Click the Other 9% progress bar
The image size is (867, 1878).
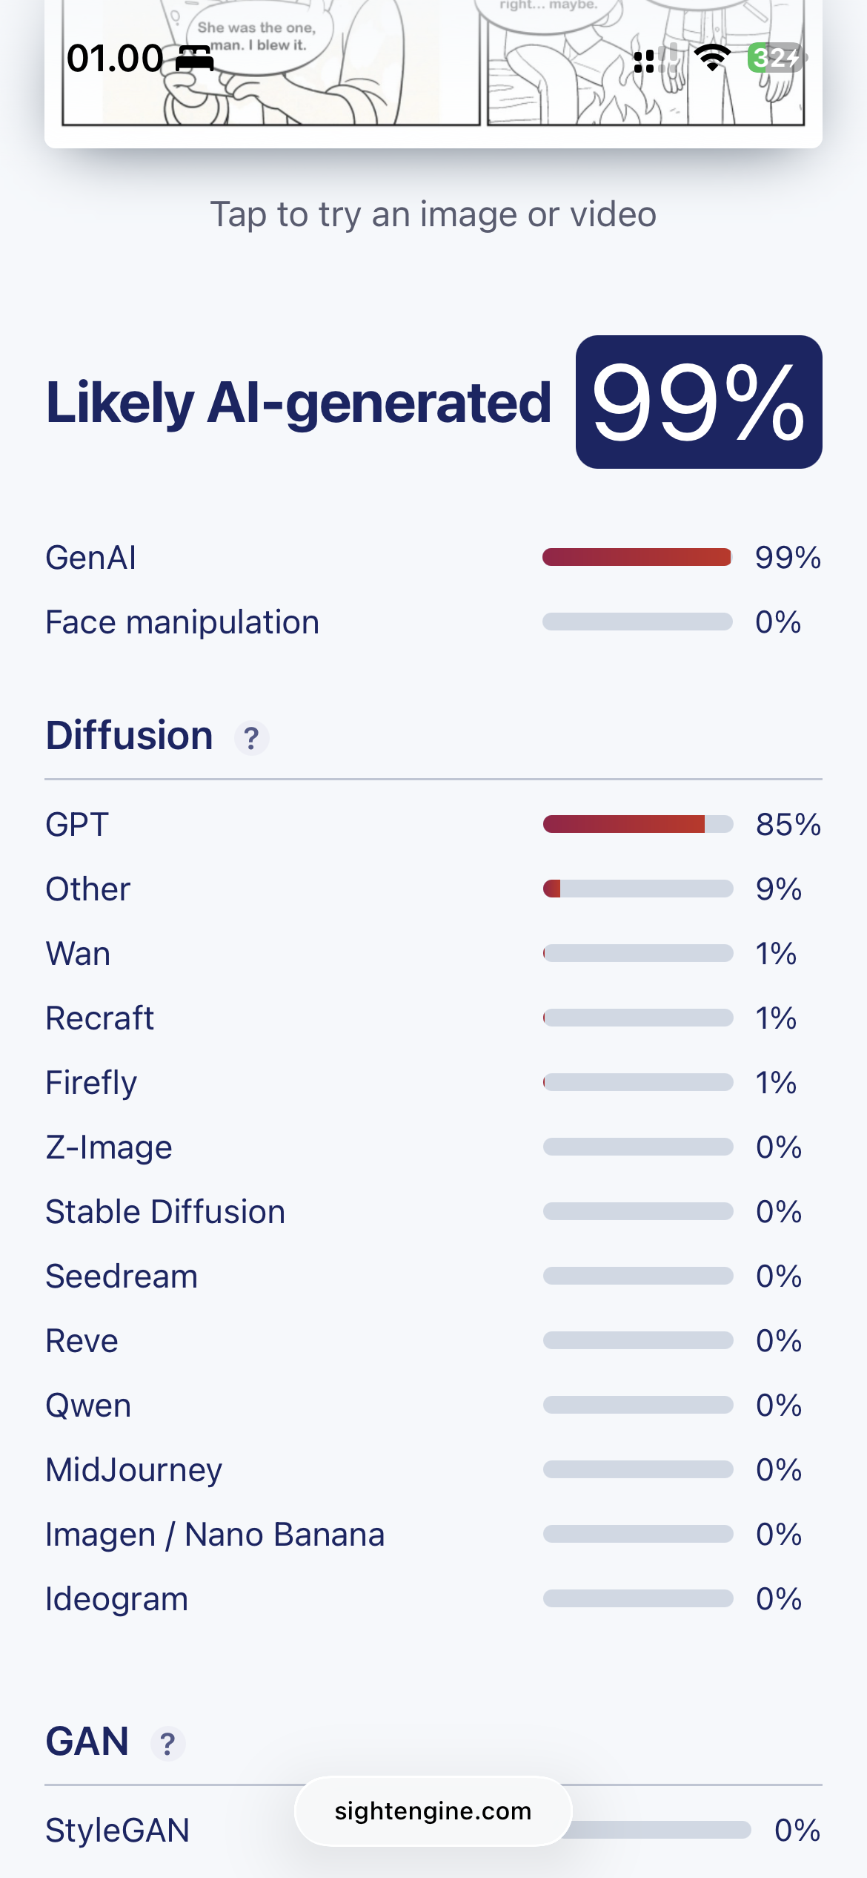(637, 889)
